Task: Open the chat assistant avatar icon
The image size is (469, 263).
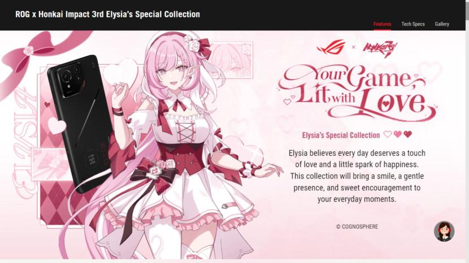Action: point(444,231)
